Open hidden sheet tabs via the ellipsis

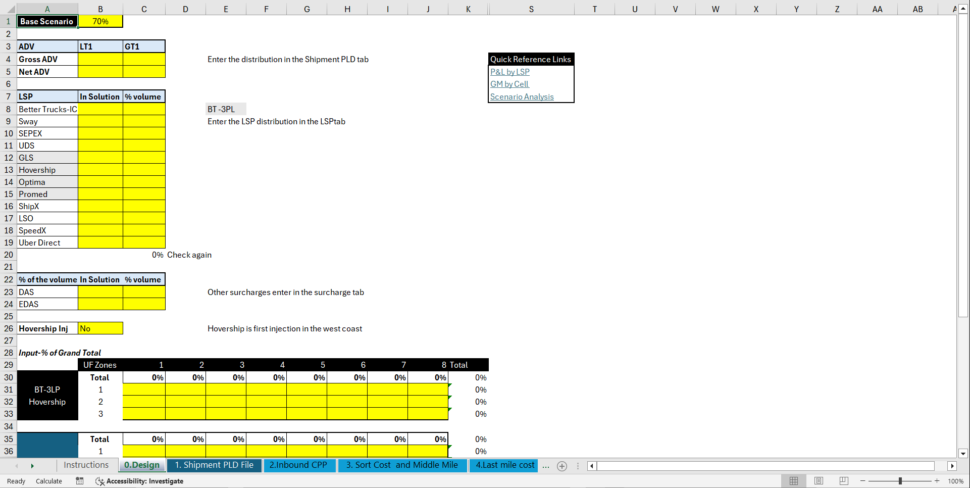[546, 467]
